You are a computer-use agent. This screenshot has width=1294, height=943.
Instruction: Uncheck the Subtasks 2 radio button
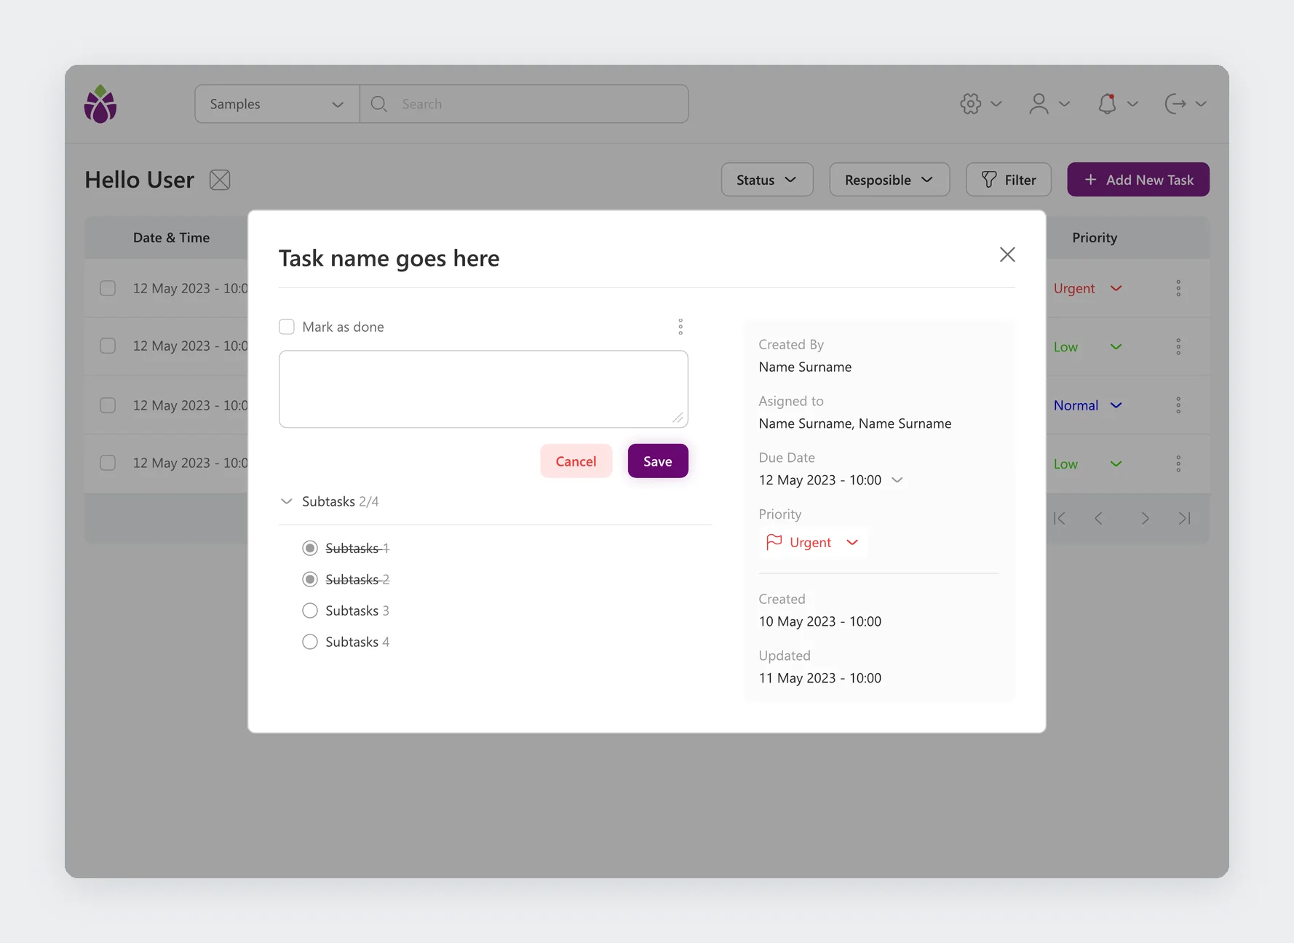(x=310, y=579)
